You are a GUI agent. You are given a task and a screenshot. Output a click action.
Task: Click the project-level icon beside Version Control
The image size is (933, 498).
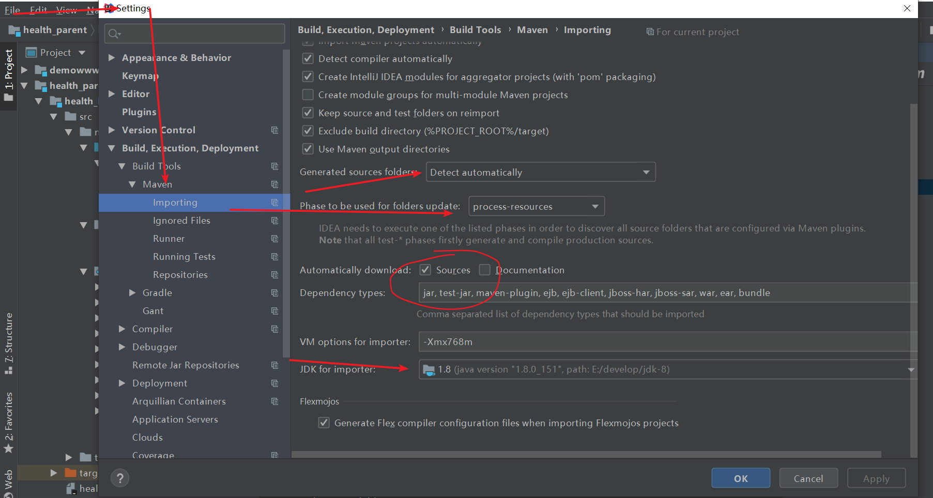pyautogui.click(x=274, y=130)
